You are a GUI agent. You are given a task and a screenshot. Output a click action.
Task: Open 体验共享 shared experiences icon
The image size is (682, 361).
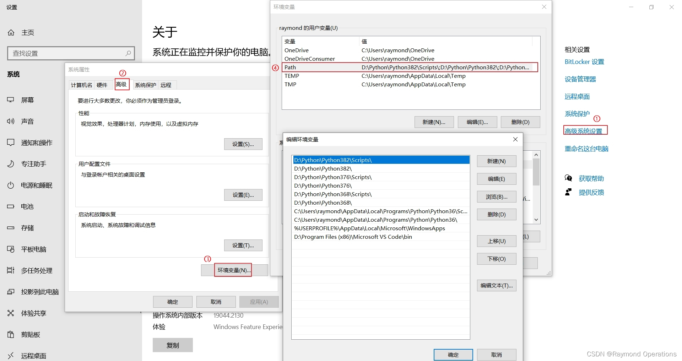(11, 313)
